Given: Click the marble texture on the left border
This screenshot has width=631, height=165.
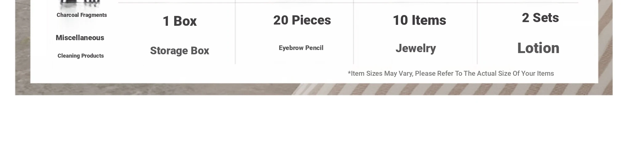Looking at the screenshot, I should click(23, 46).
